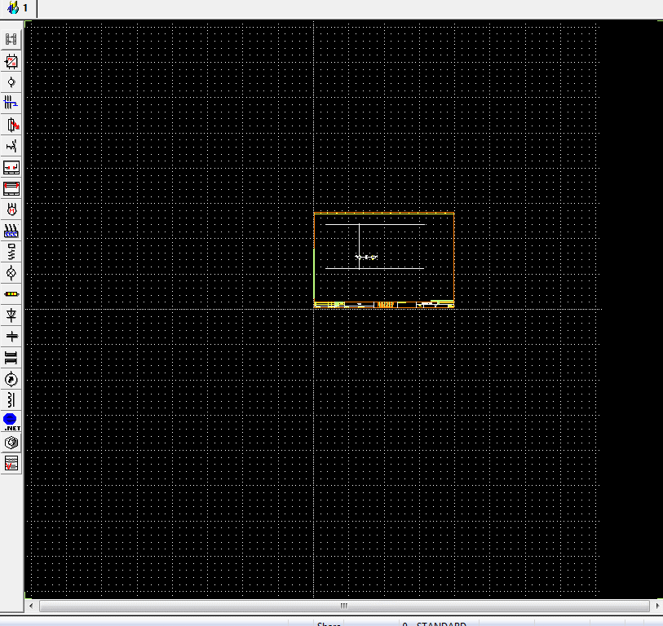
Task: Open the list/report icon with red V
Action: pos(11,464)
